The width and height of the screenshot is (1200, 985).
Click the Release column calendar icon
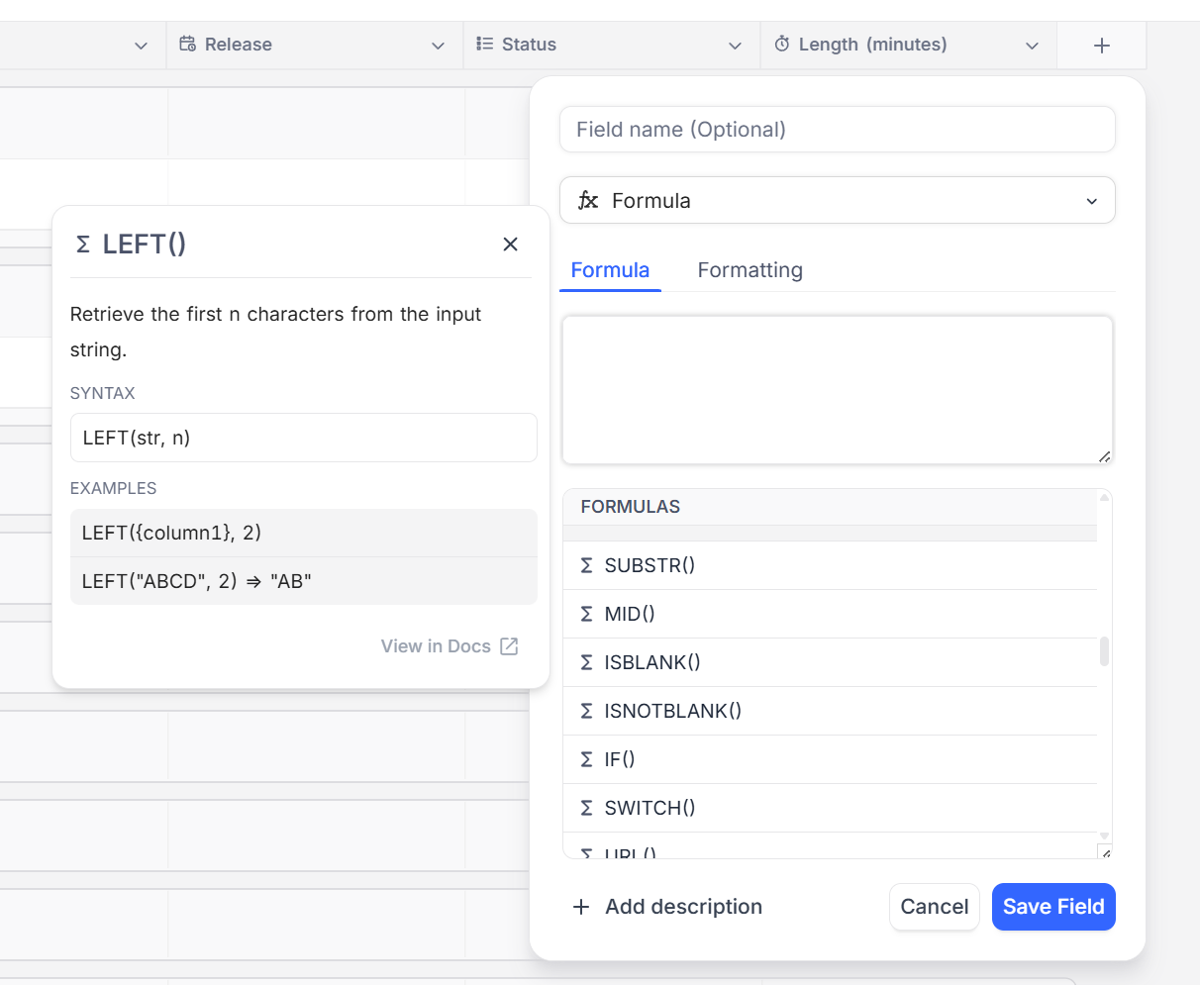[187, 45]
